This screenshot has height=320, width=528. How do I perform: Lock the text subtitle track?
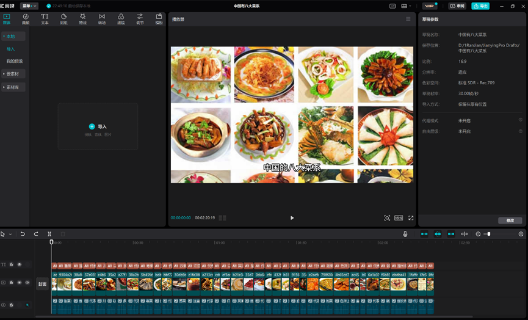point(11,265)
